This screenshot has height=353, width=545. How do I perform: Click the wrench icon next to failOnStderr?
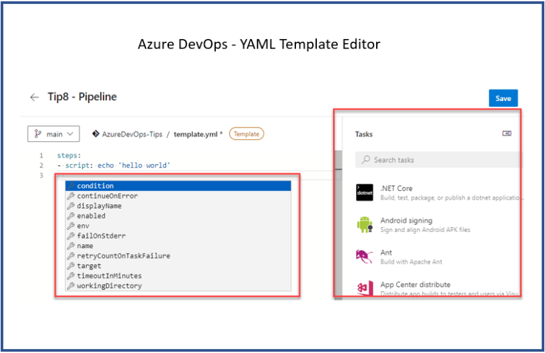pyautogui.click(x=71, y=236)
